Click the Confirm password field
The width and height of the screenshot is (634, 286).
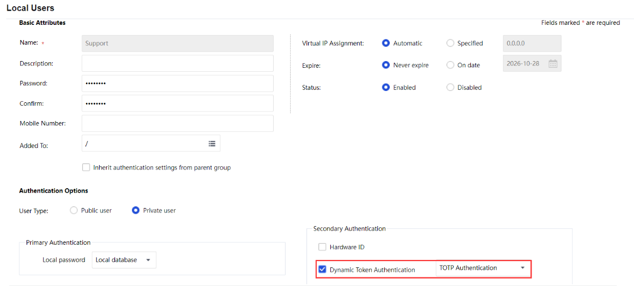(x=177, y=103)
